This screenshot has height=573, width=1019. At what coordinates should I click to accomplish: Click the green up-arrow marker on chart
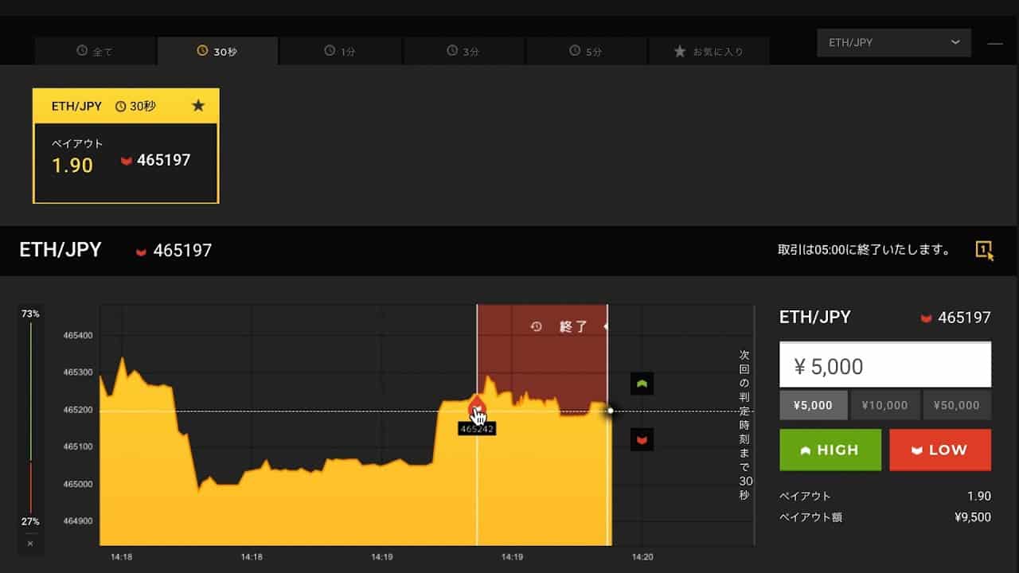(642, 384)
